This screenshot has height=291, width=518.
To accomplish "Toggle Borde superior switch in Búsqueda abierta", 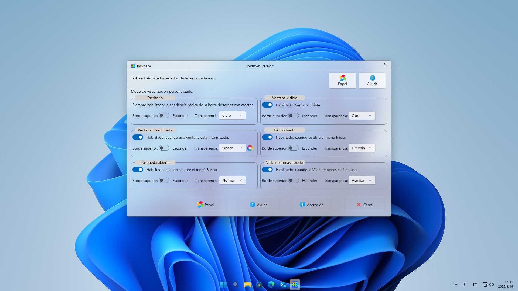I will [x=164, y=180].
